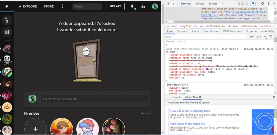Toggle the :hov element state panel
Image resolution: width=277 pixels, height=135 pixels.
point(251,37)
